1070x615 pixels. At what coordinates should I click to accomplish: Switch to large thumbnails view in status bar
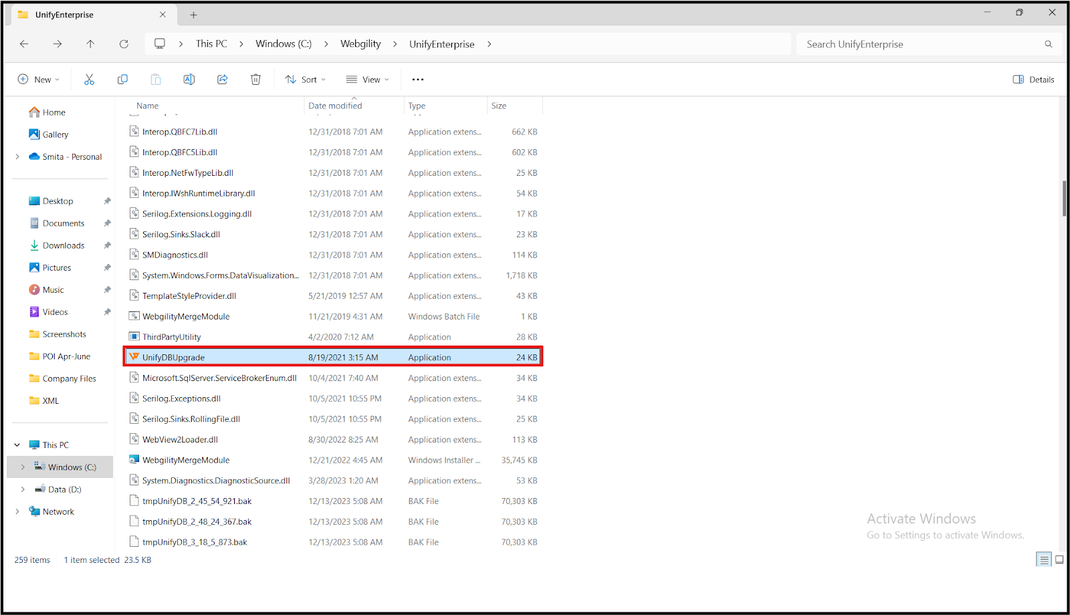[x=1059, y=560]
